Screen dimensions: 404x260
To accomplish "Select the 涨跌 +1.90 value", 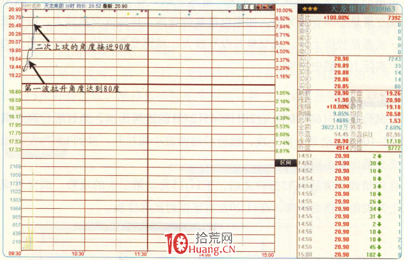I will point(341,100).
